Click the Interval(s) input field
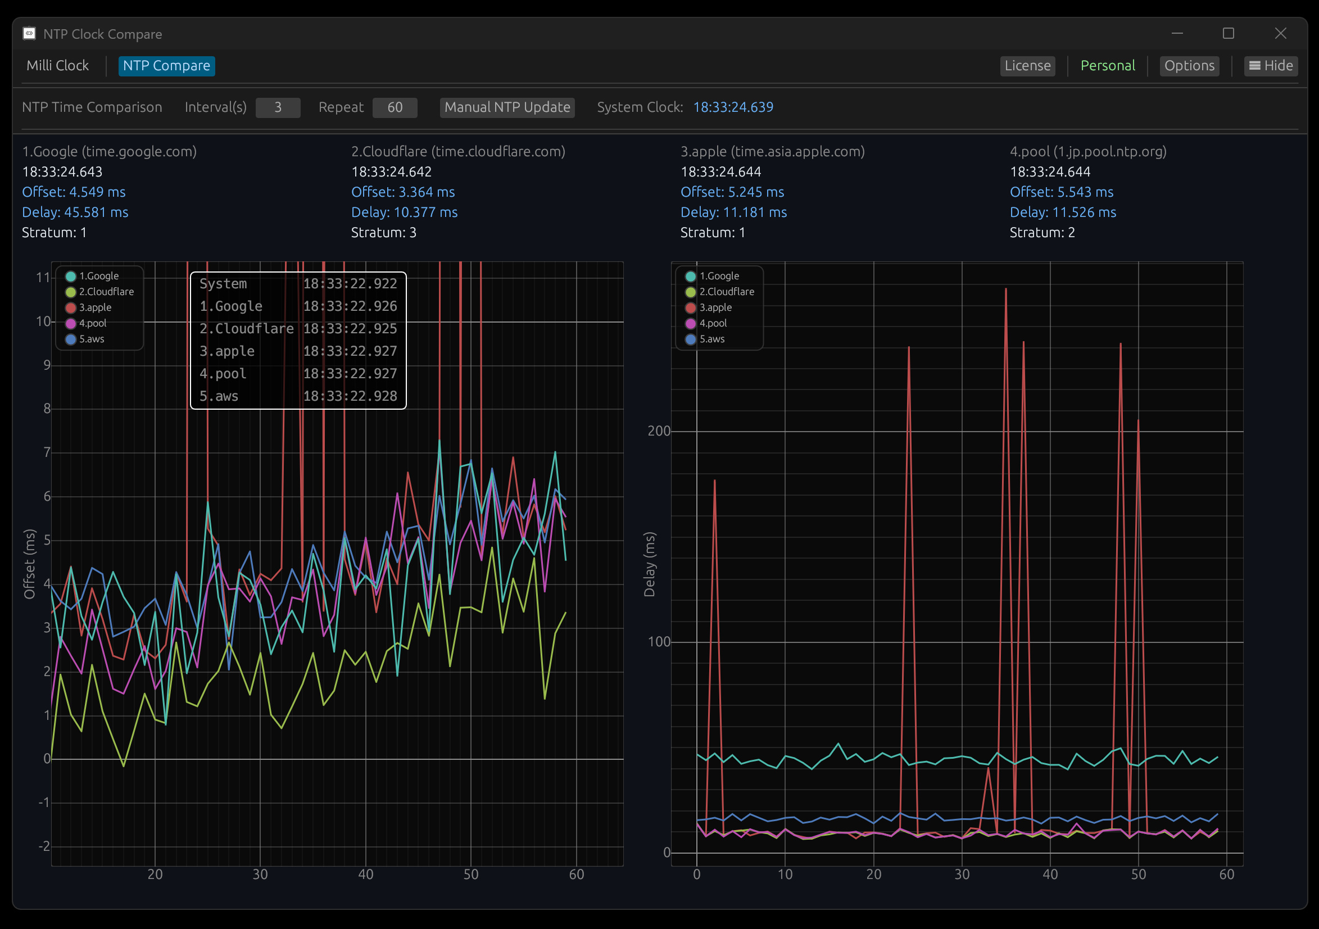 click(278, 107)
